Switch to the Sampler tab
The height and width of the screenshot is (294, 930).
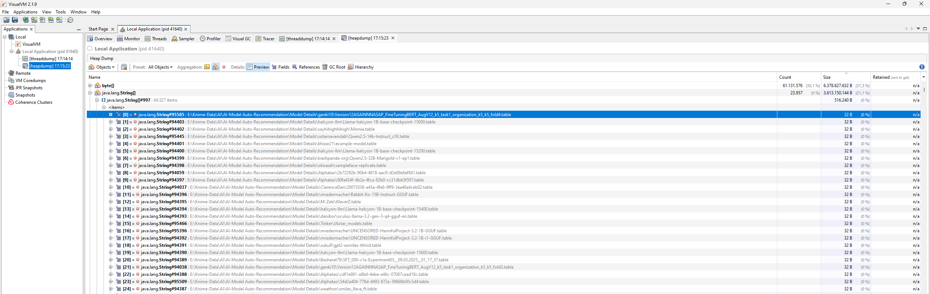[x=183, y=39]
